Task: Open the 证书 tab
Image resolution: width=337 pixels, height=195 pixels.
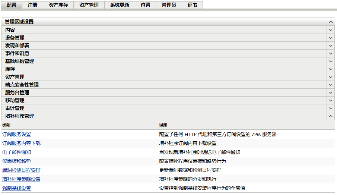Action: click(x=193, y=5)
